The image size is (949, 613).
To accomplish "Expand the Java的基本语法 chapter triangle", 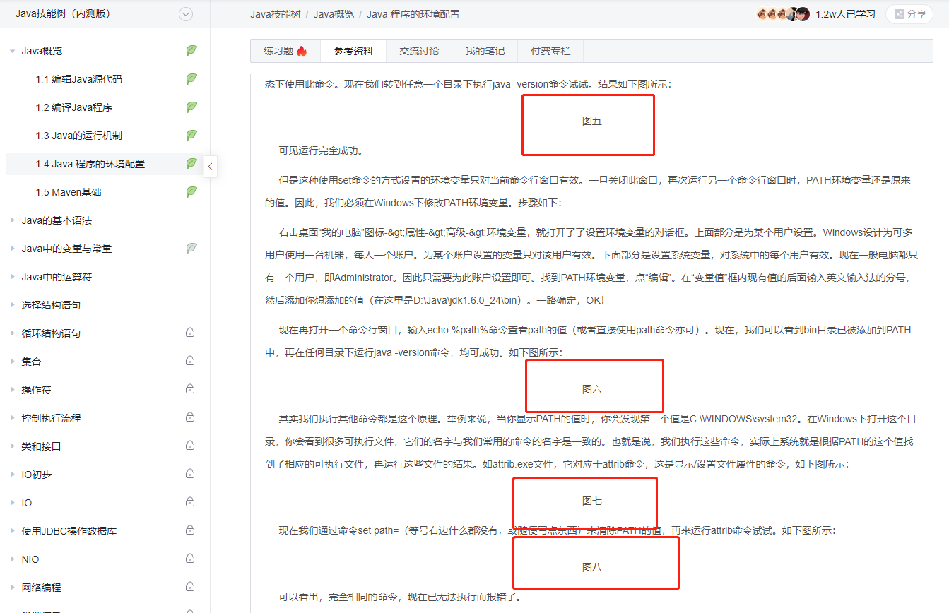I will pyautogui.click(x=12, y=220).
